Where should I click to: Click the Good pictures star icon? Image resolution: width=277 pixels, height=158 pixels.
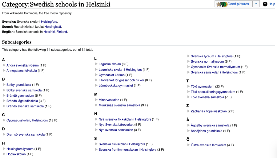(219, 4)
